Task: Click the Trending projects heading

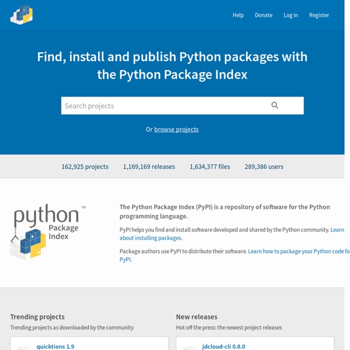Action: 37,317
